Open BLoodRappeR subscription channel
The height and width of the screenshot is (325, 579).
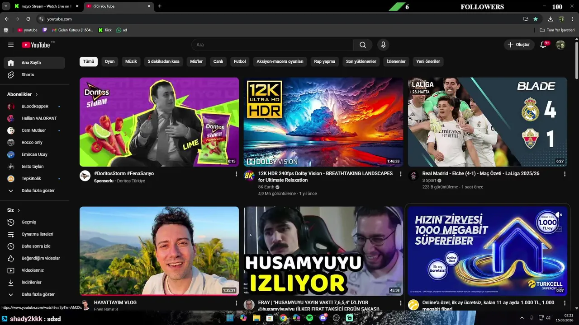coord(34,107)
